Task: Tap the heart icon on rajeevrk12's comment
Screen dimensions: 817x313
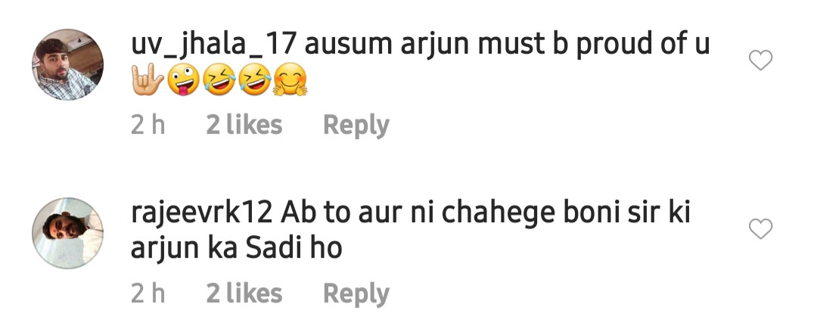Action: 760,228
